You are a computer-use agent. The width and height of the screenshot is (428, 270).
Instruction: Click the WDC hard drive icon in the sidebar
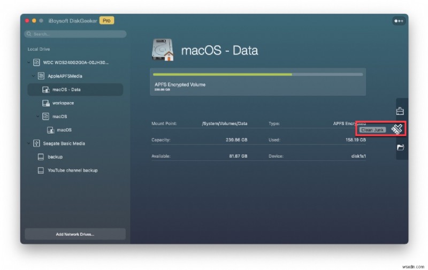[37, 63]
